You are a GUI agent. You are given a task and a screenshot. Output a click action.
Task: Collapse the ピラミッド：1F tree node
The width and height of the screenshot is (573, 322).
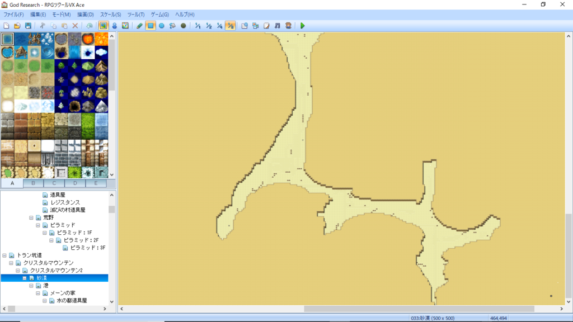pos(45,233)
